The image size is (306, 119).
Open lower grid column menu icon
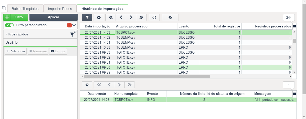(x=294, y=94)
